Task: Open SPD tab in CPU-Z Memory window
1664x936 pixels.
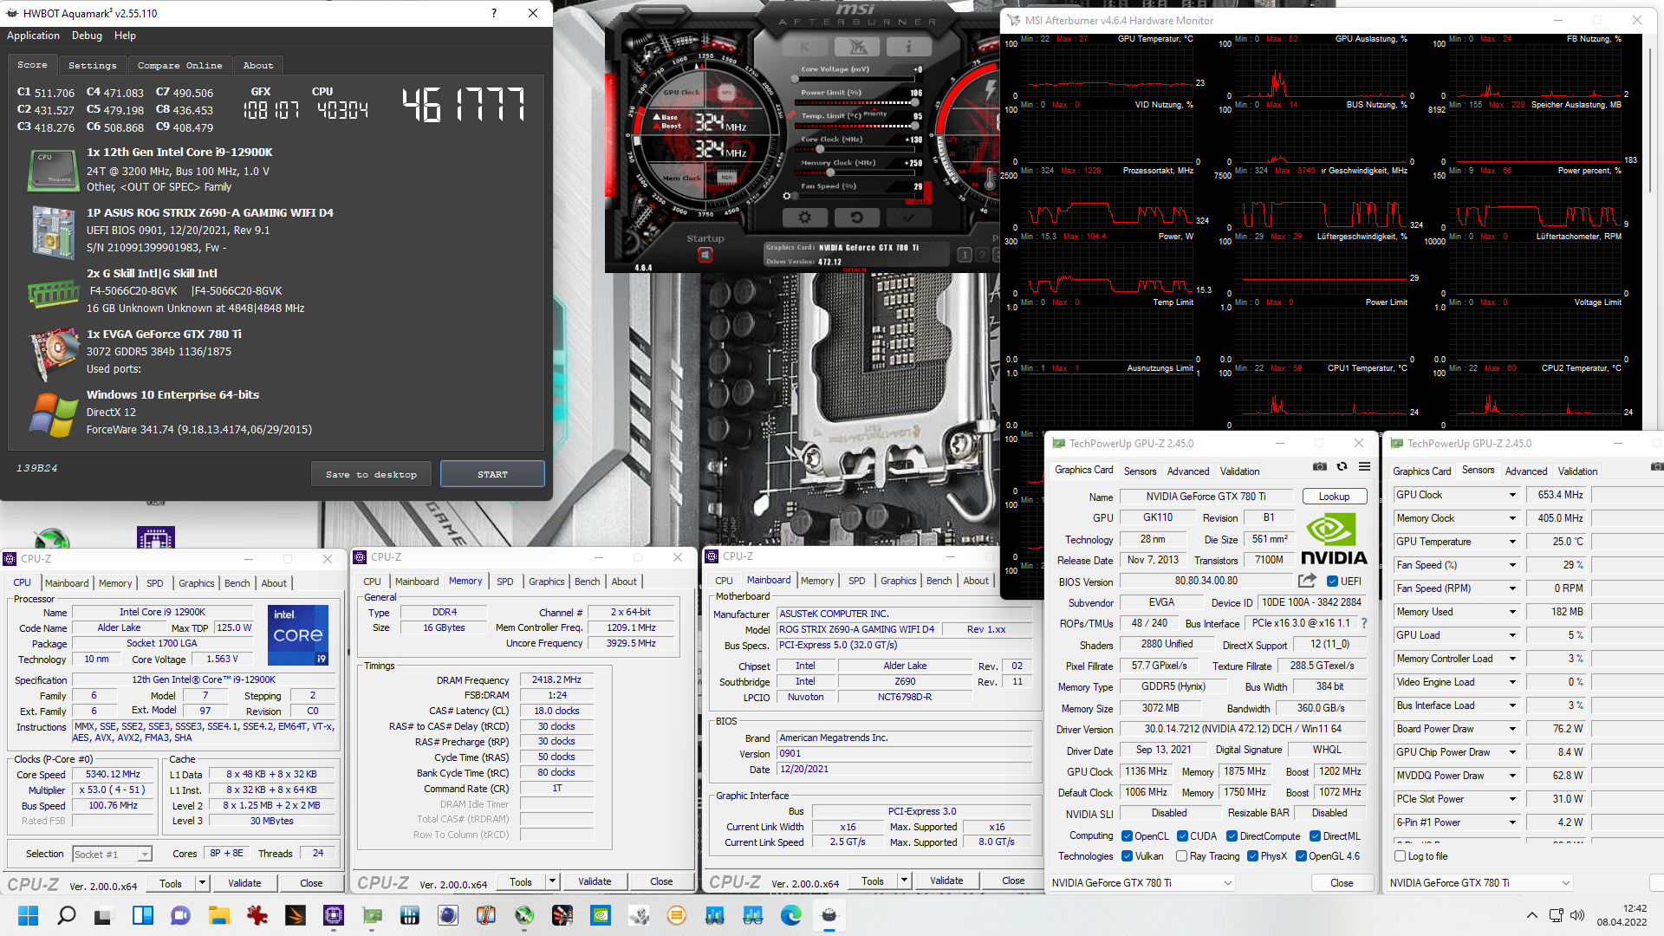Action: tap(504, 582)
